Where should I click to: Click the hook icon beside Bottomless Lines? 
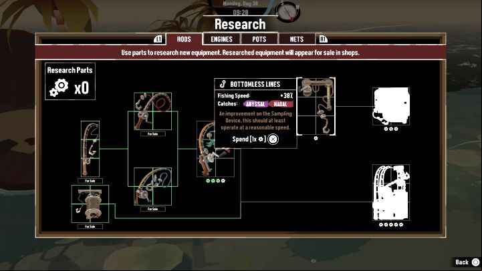(223, 84)
